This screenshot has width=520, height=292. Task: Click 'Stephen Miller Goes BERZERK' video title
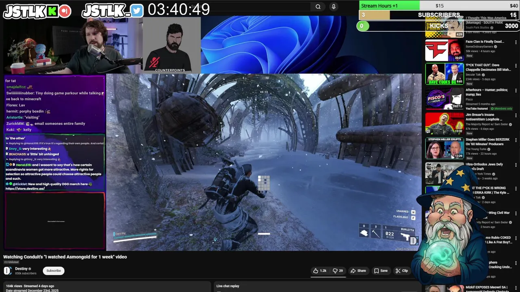click(x=487, y=142)
